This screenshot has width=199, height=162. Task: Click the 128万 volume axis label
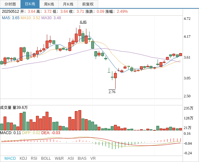click(188, 118)
